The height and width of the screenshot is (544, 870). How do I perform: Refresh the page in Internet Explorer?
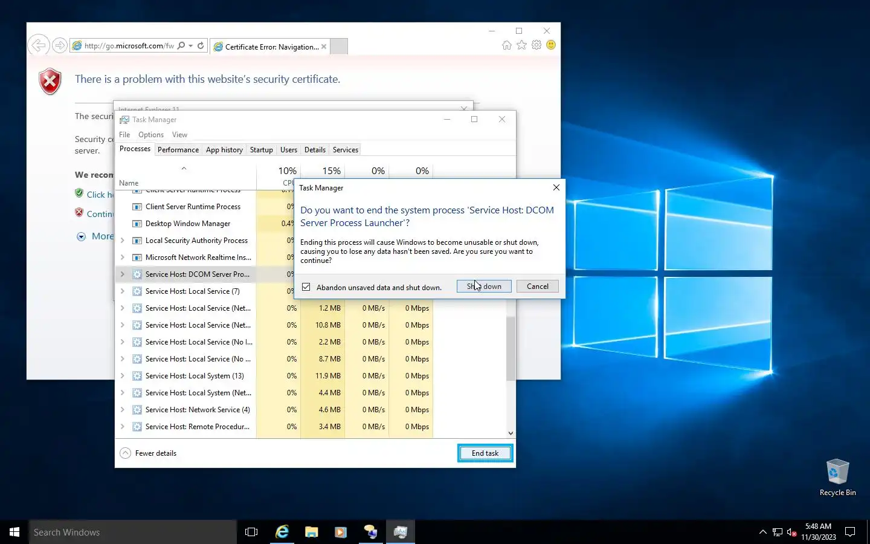tap(201, 45)
